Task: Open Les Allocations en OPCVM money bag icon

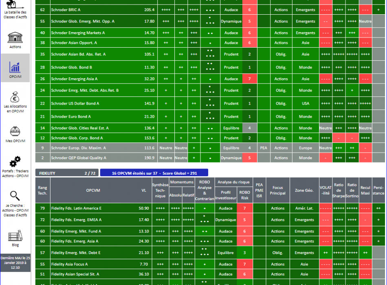Action: click(15, 97)
